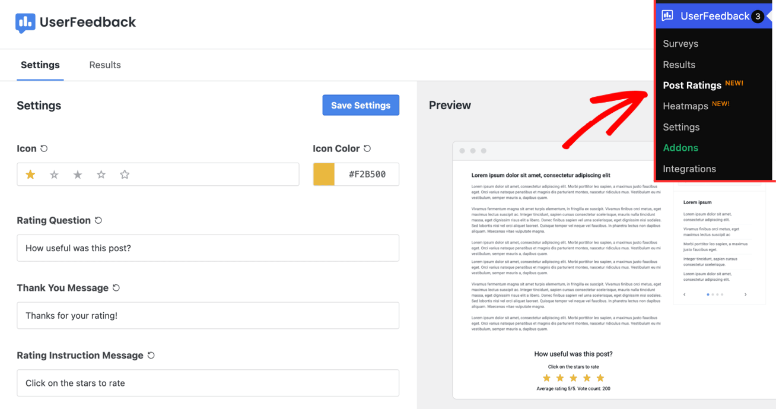Viewport: 776px width, 409px height.
Task: Open the Addons menu item
Action: pyautogui.click(x=680, y=148)
